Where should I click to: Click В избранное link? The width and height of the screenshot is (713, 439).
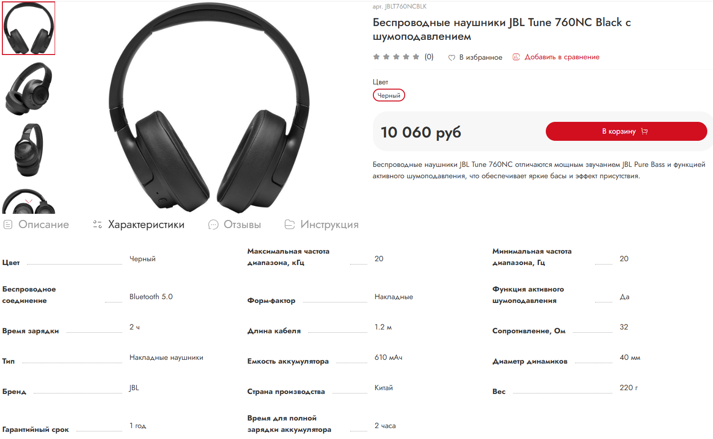[481, 57]
